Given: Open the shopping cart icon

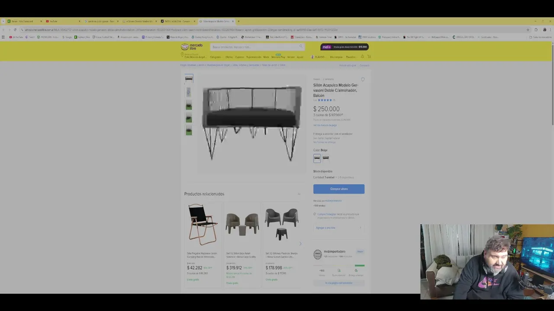Looking at the screenshot, I should (x=369, y=57).
